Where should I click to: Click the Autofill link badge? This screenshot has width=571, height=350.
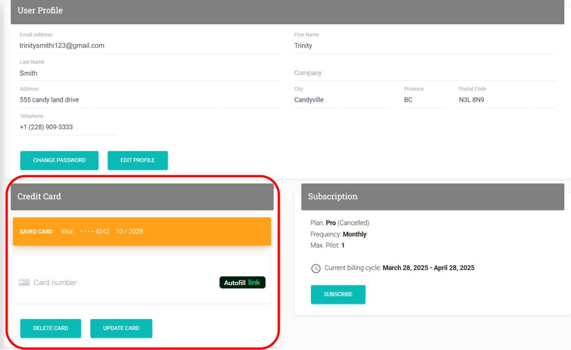pos(242,282)
